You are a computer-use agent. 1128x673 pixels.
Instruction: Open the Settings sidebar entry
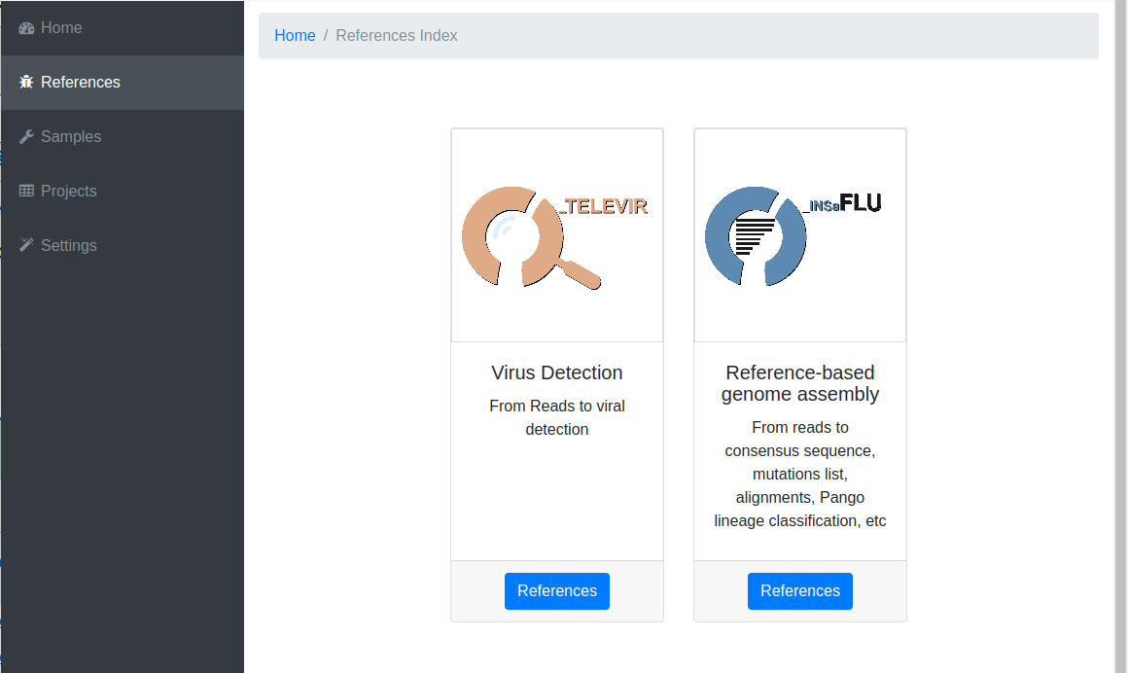(123, 245)
